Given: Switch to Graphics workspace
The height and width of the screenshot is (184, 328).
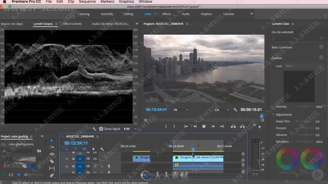Looking at the screenshot, I should tap(206, 14).
